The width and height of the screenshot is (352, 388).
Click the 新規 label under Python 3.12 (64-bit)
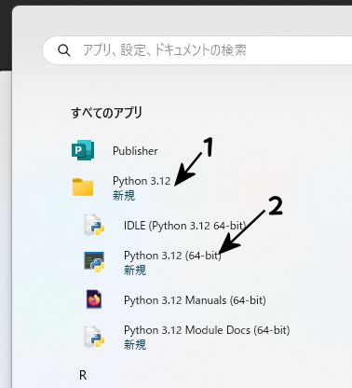coord(135,270)
